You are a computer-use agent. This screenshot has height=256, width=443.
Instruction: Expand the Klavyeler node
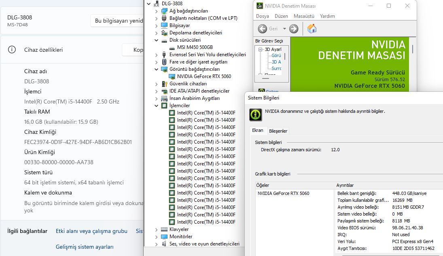(x=157, y=229)
